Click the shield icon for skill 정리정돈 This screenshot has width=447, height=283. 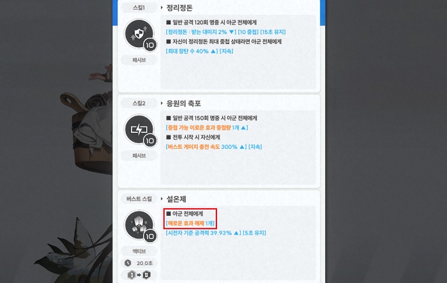click(139, 34)
